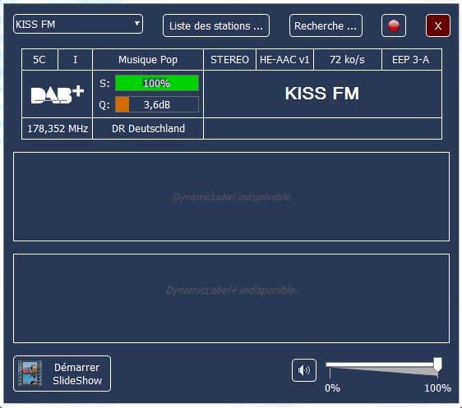The image size is (462, 408).
Task: Click the DR Deutschland ensemble cell
Action: 148,129
